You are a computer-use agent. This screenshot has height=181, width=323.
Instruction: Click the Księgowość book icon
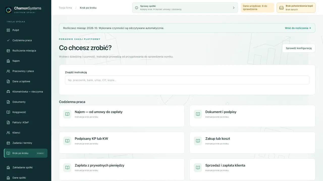[x=8, y=112]
